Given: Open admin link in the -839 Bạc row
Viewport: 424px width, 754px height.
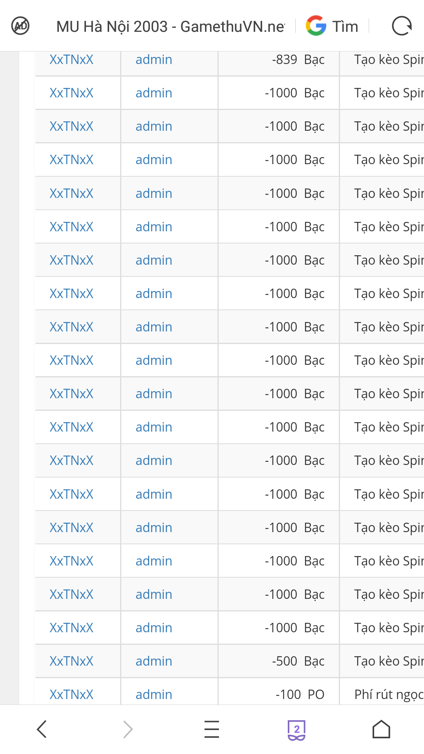Looking at the screenshot, I should (154, 60).
